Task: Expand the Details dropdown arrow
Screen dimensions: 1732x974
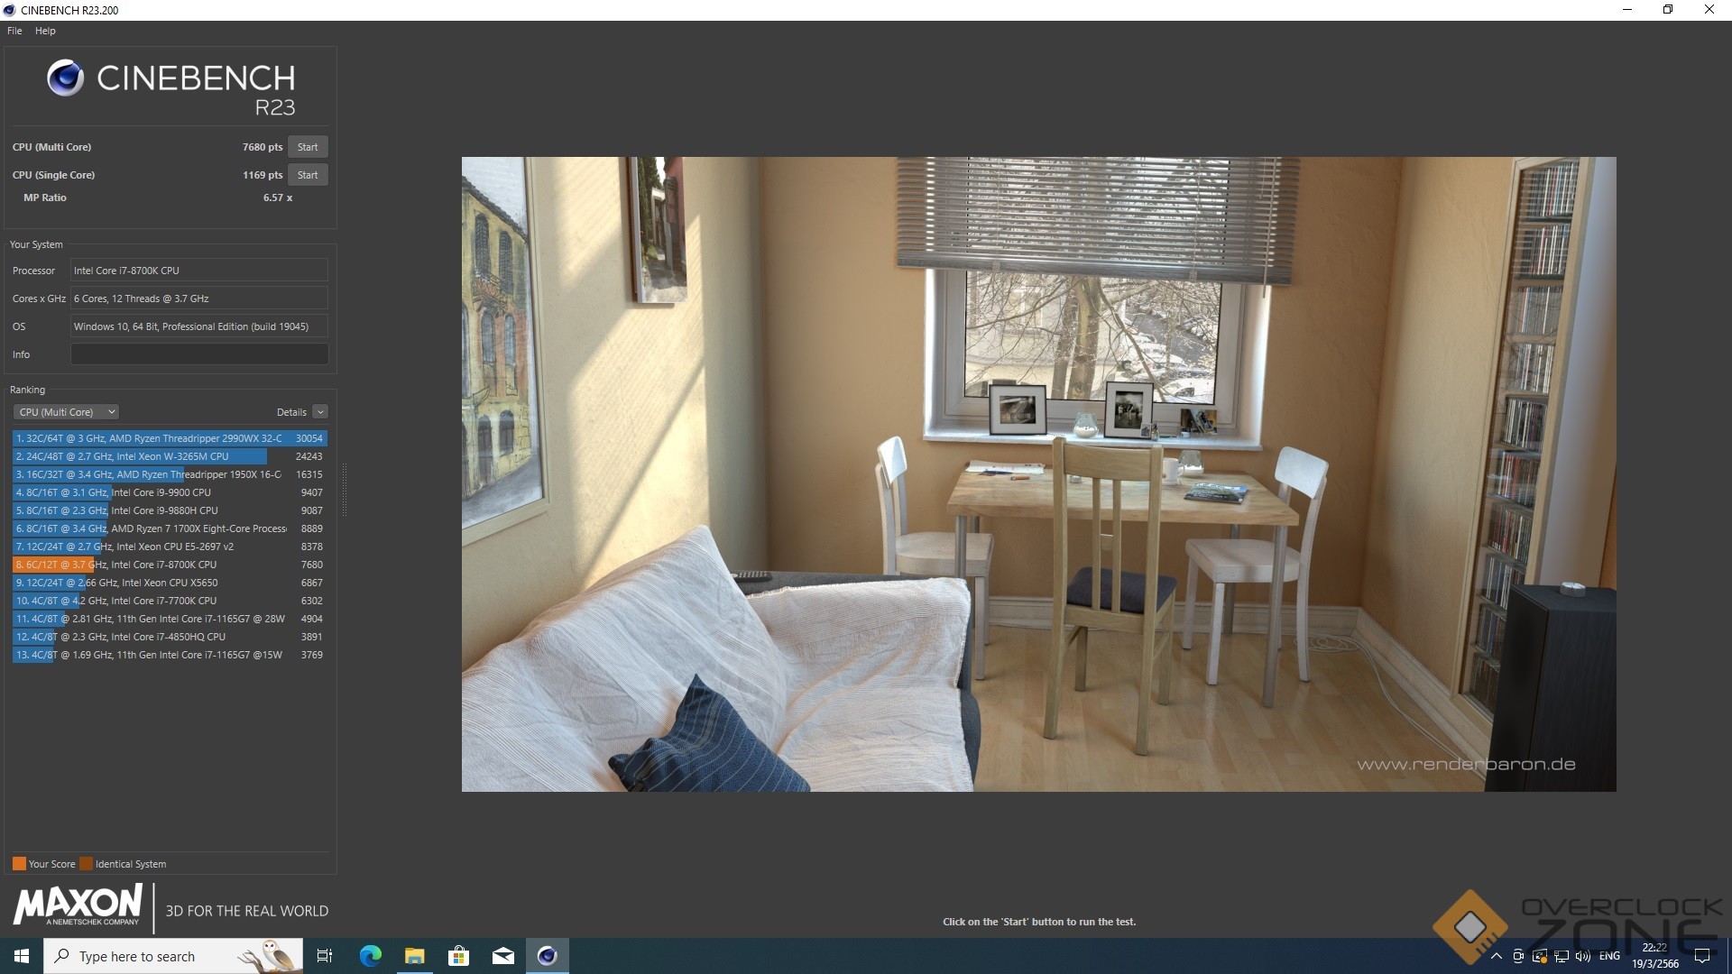Action: pos(320,412)
